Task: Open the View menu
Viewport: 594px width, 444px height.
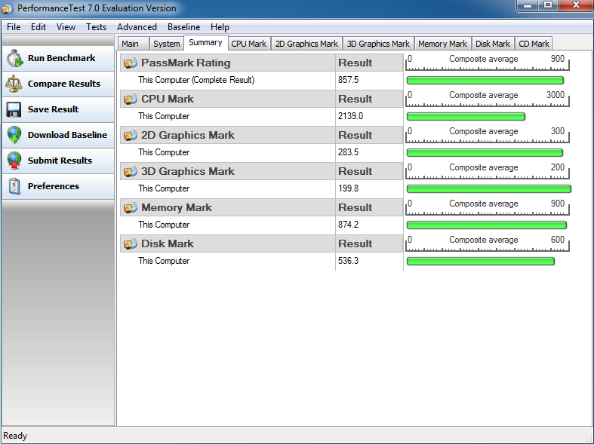Action: (66, 27)
